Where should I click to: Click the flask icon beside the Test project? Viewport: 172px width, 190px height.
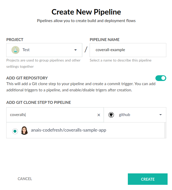(x=16, y=50)
